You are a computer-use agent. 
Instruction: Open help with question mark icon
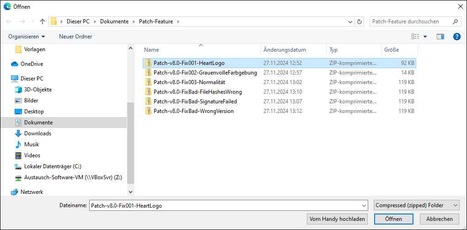456,36
